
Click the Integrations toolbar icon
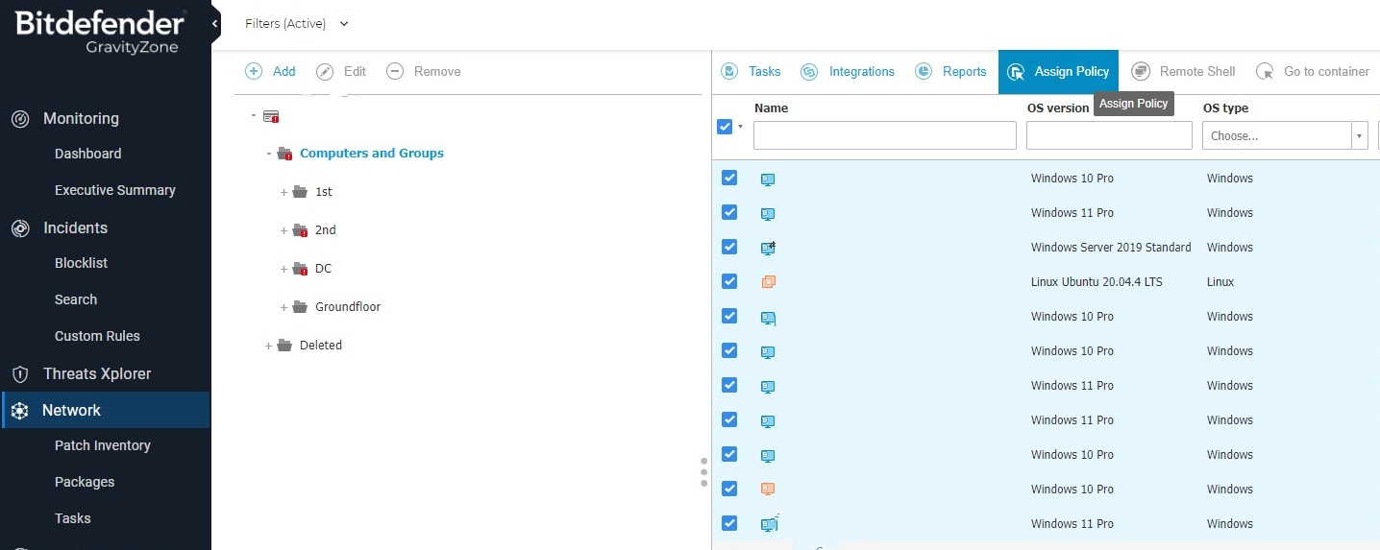(810, 71)
